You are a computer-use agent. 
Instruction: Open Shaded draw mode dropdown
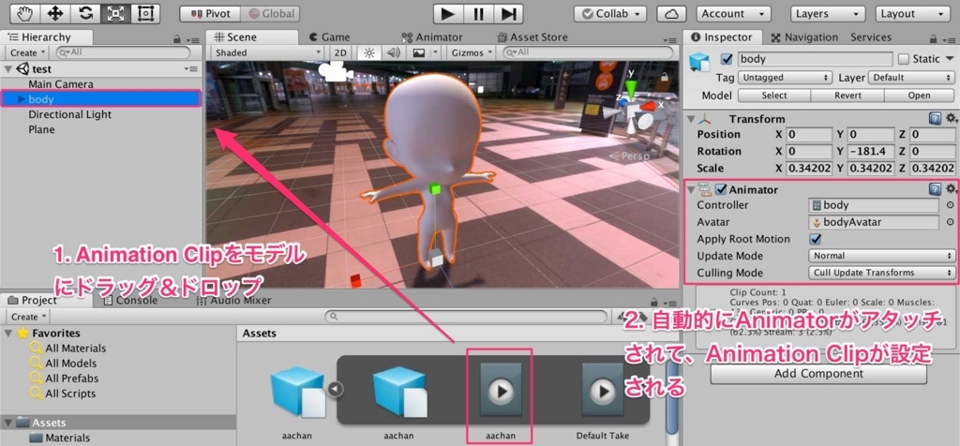pyautogui.click(x=267, y=52)
